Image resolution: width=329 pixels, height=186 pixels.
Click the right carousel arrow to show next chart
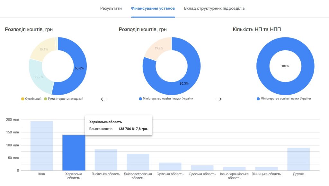(220, 99)
